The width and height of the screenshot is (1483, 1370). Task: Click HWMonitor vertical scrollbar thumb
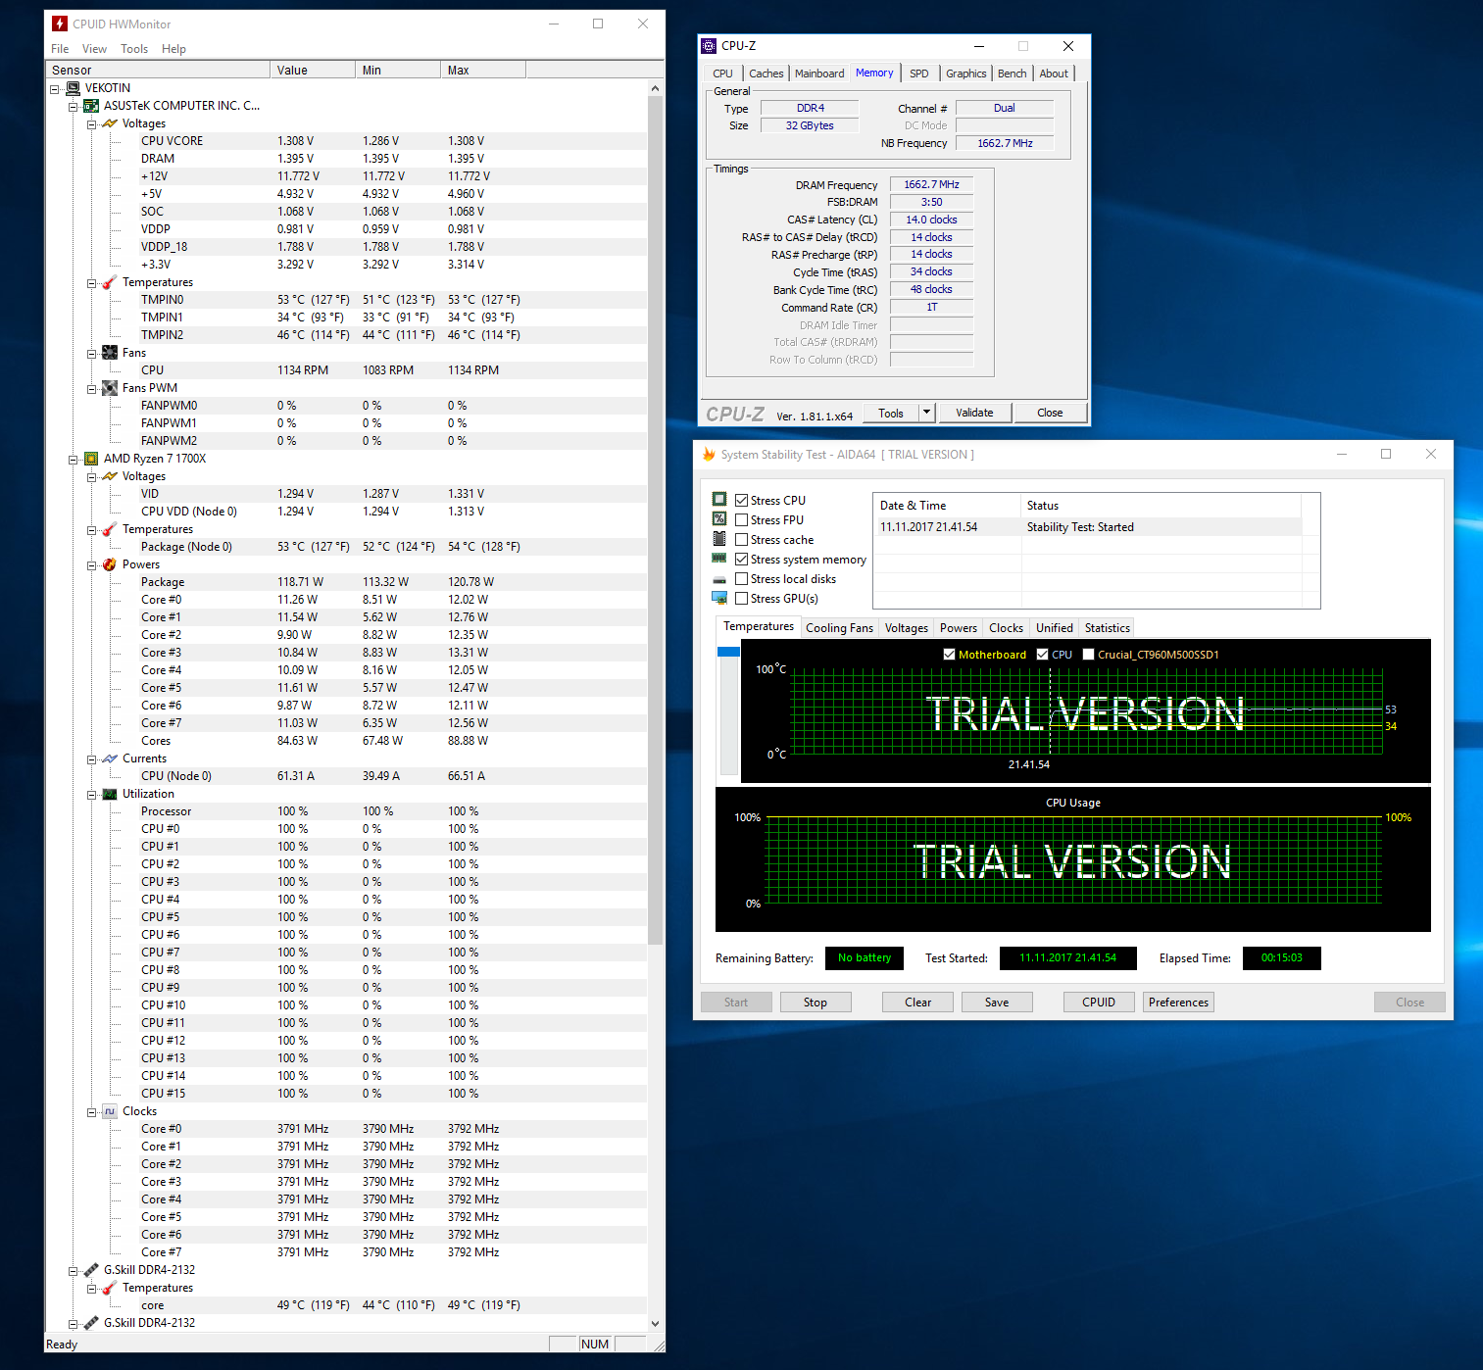[x=656, y=519]
